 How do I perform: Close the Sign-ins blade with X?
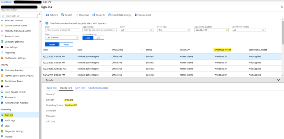pyautogui.click(x=282, y=7)
